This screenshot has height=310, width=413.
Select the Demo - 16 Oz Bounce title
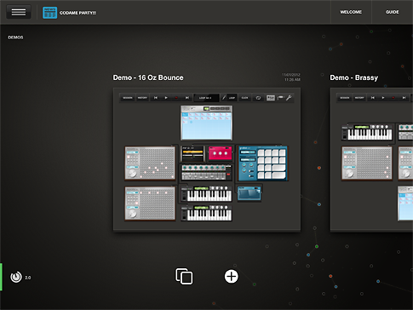click(x=148, y=77)
